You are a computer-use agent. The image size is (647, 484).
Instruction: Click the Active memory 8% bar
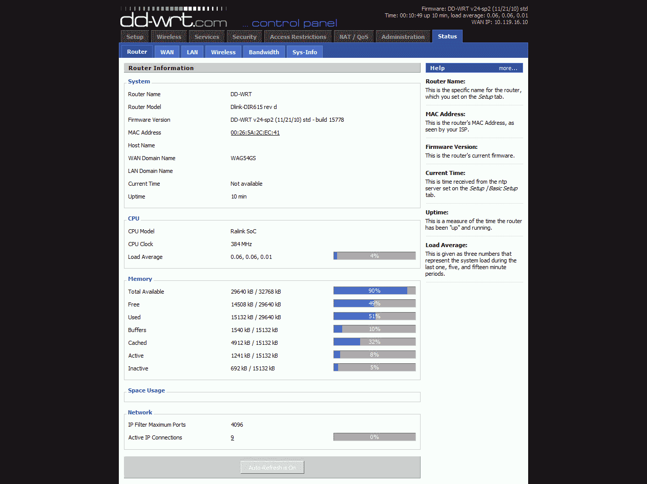click(x=374, y=355)
